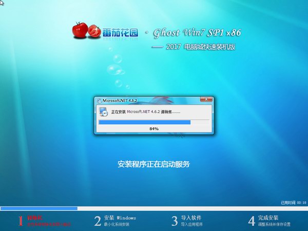Click 正在安装 Microsoft.NET 4.6.2 请稍候 message
This screenshot has width=308, height=231.
click(x=146, y=112)
